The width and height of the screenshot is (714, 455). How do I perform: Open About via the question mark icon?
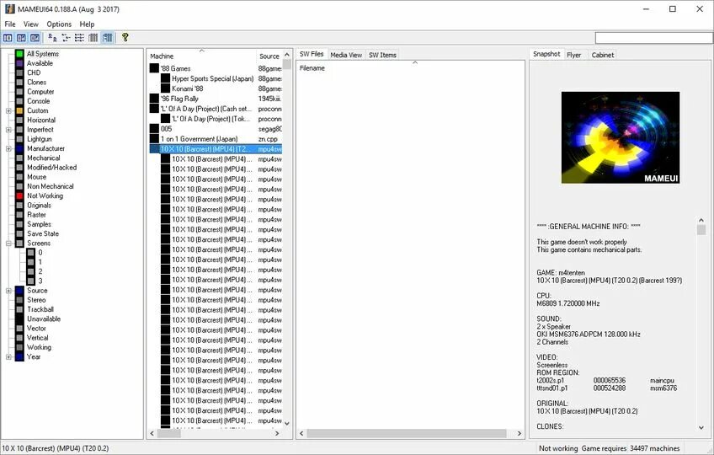pos(125,37)
